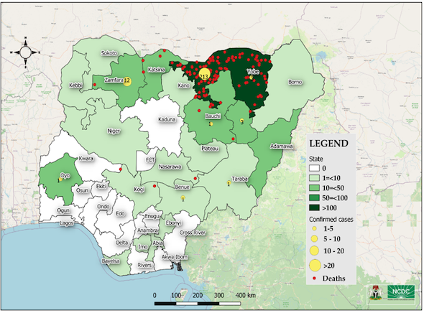The width and height of the screenshot is (424, 313).
Task: Click the Rivers state label
Action: (144, 265)
